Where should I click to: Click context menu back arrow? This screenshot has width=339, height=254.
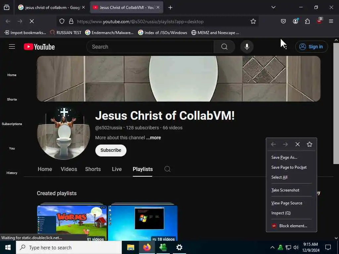point(273,144)
